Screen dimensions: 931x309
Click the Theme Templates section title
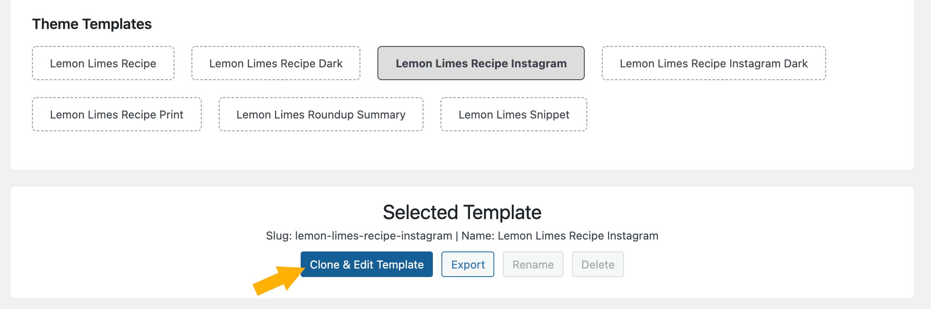[93, 23]
